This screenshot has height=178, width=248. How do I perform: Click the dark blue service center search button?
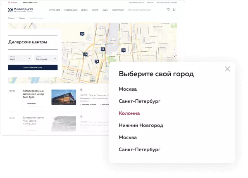[x=33, y=67]
